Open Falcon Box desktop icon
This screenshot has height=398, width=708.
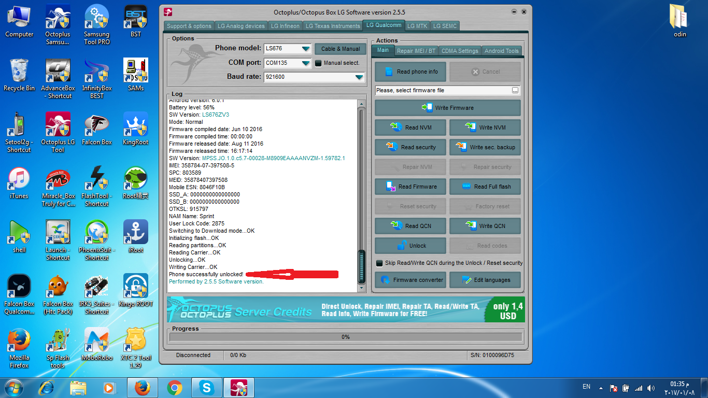coord(97,129)
